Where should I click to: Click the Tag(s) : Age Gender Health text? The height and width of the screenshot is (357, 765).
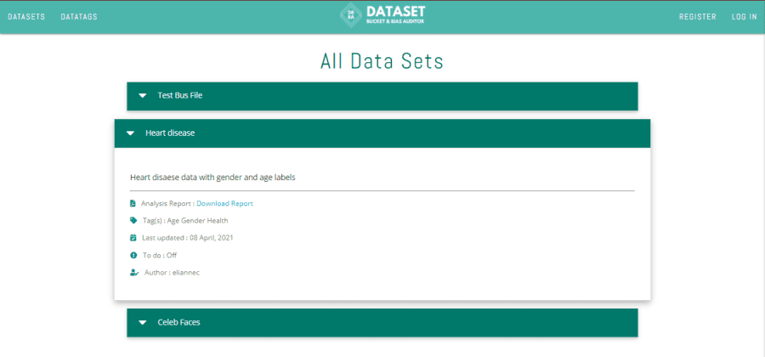click(185, 220)
